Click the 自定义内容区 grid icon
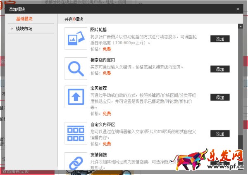This screenshot has width=248, height=175. click(76, 133)
